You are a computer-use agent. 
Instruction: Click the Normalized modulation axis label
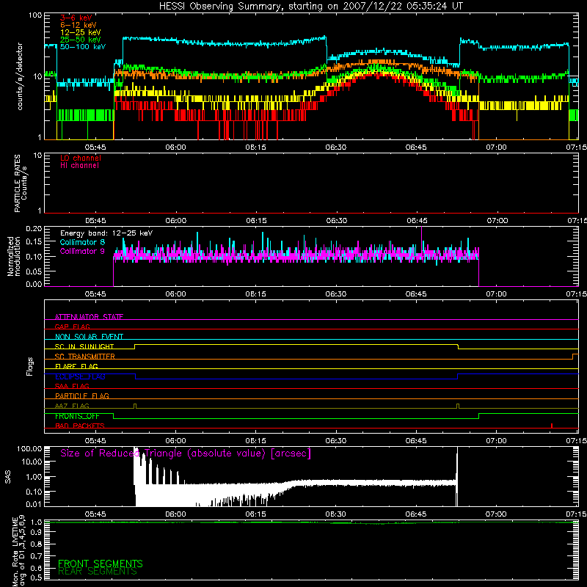point(14,256)
